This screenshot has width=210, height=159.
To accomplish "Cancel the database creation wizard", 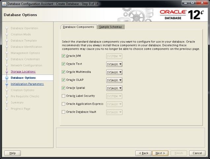I will pyautogui.click(x=197, y=153).
